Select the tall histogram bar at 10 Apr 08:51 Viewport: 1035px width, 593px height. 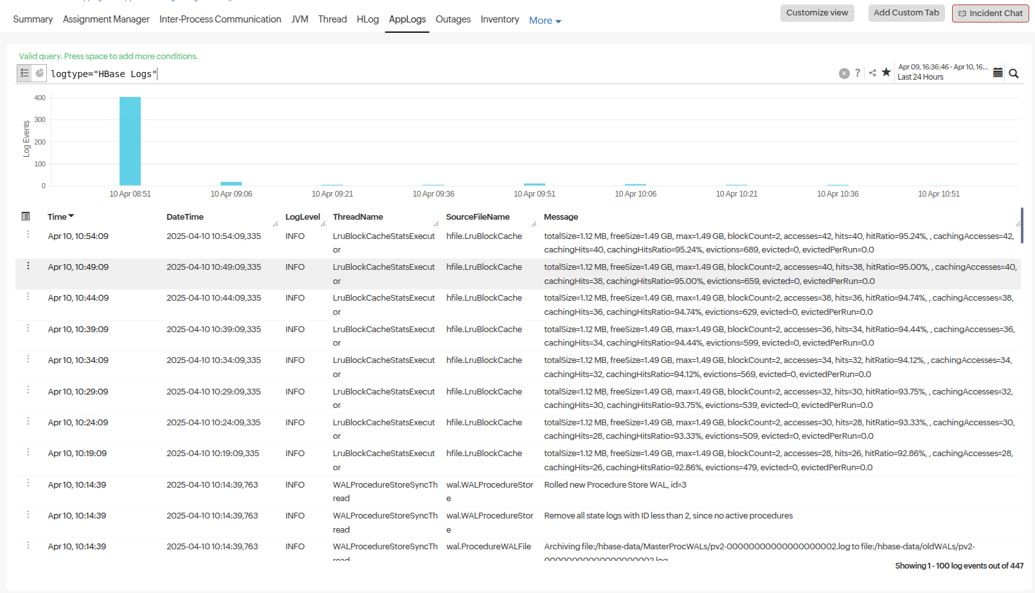130,141
